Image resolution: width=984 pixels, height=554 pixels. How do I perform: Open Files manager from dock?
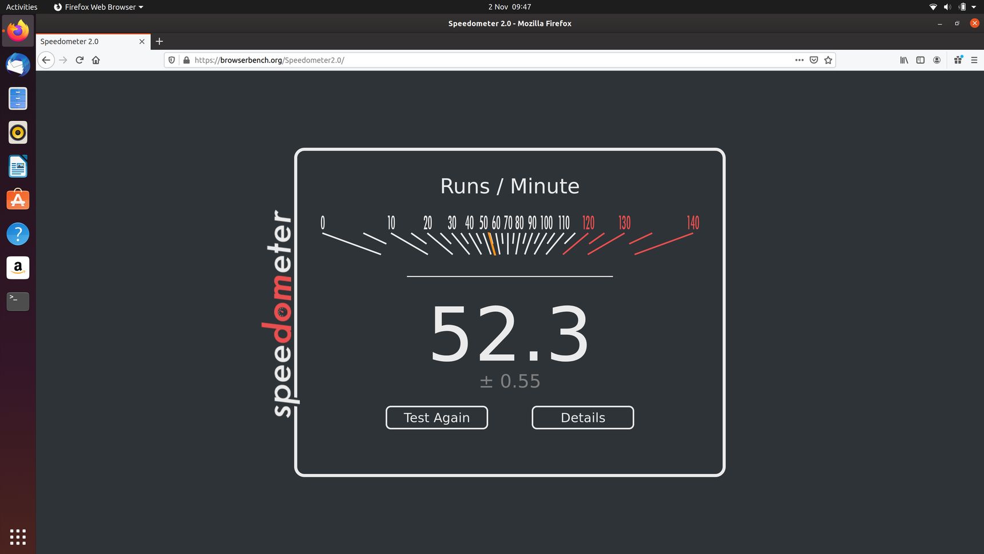tap(18, 98)
